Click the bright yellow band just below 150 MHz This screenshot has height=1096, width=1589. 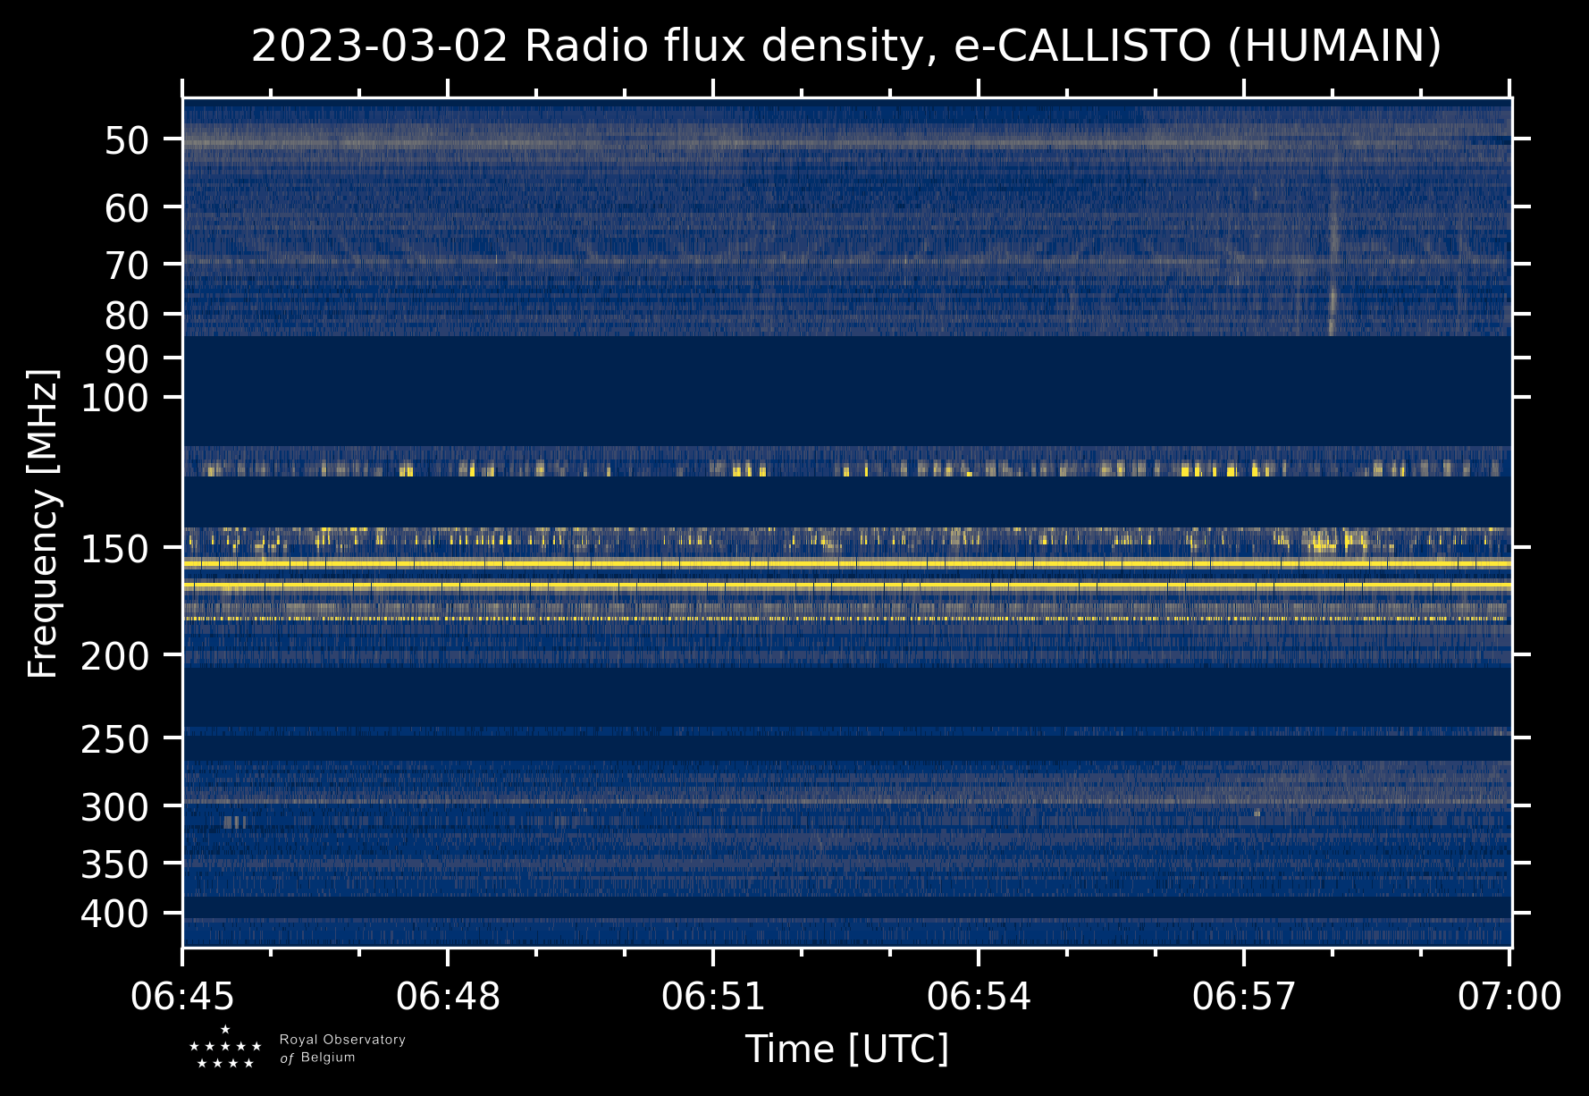846,564
